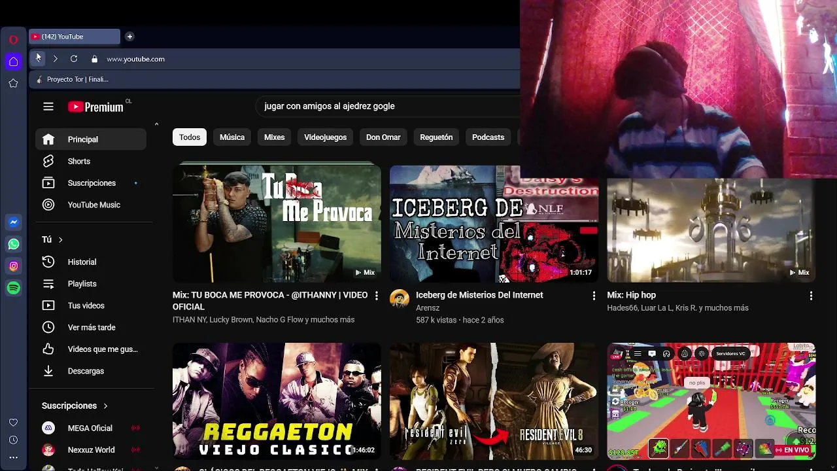Click the Opera sidebar home icon
Viewport: 837px width, 471px height.
[x=13, y=61]
